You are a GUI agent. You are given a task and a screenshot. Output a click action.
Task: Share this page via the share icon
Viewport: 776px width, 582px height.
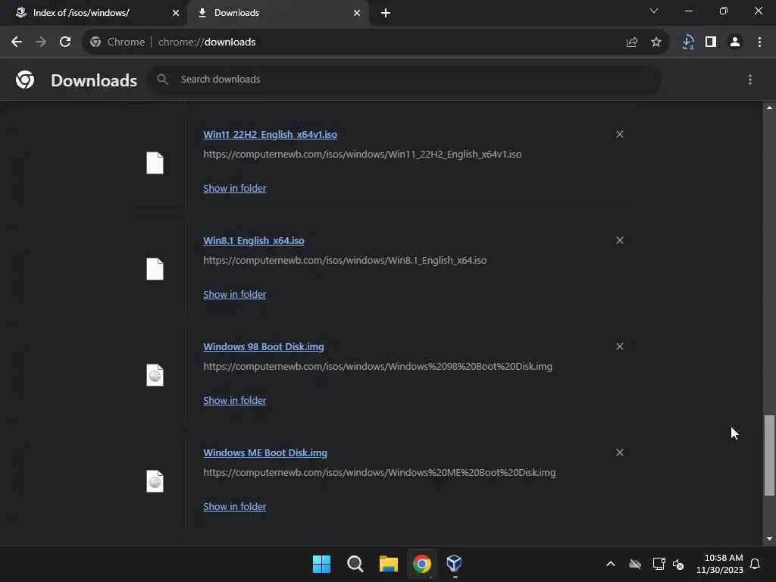631,42
